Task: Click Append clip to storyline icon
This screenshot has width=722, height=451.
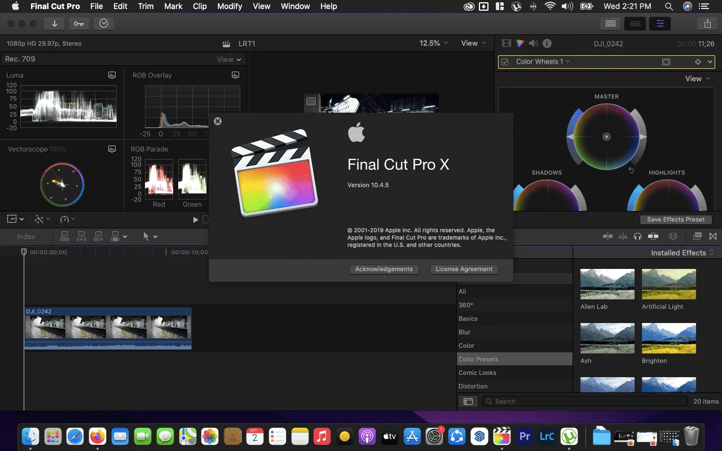Action: click(98, 237)
